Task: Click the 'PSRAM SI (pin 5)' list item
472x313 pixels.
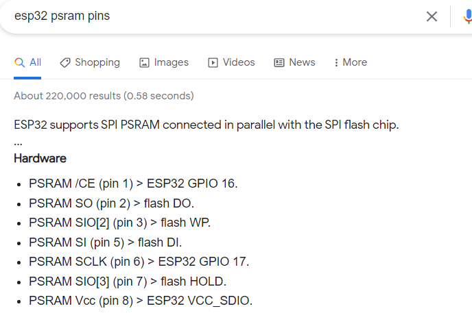Action: (106, 242)
